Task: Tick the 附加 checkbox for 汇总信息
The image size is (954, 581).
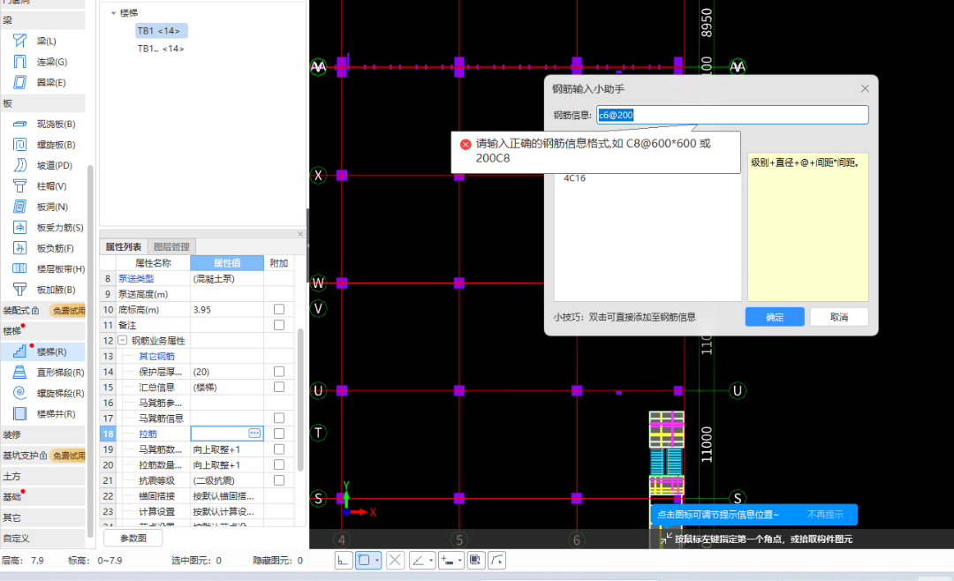Action: click(x=278, y=387)
